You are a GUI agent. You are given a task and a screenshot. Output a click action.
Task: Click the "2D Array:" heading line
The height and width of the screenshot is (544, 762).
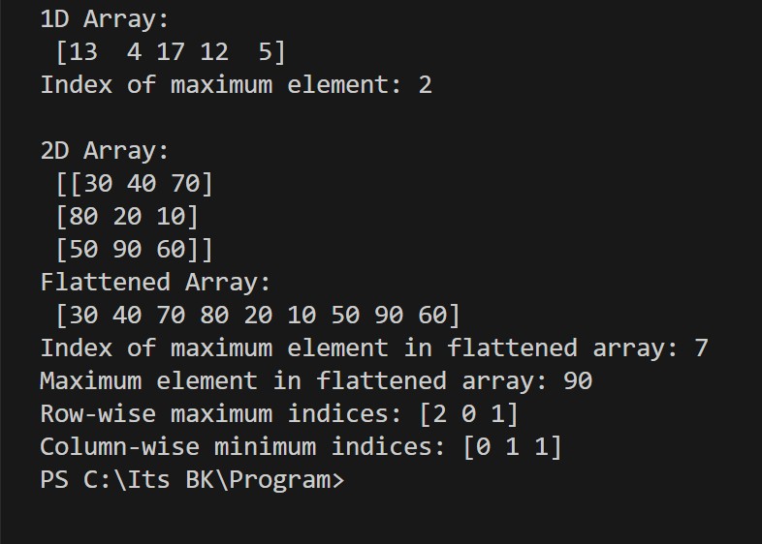point(105,150)
